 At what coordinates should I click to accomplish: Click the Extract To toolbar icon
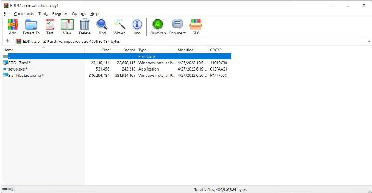(31, 27)
